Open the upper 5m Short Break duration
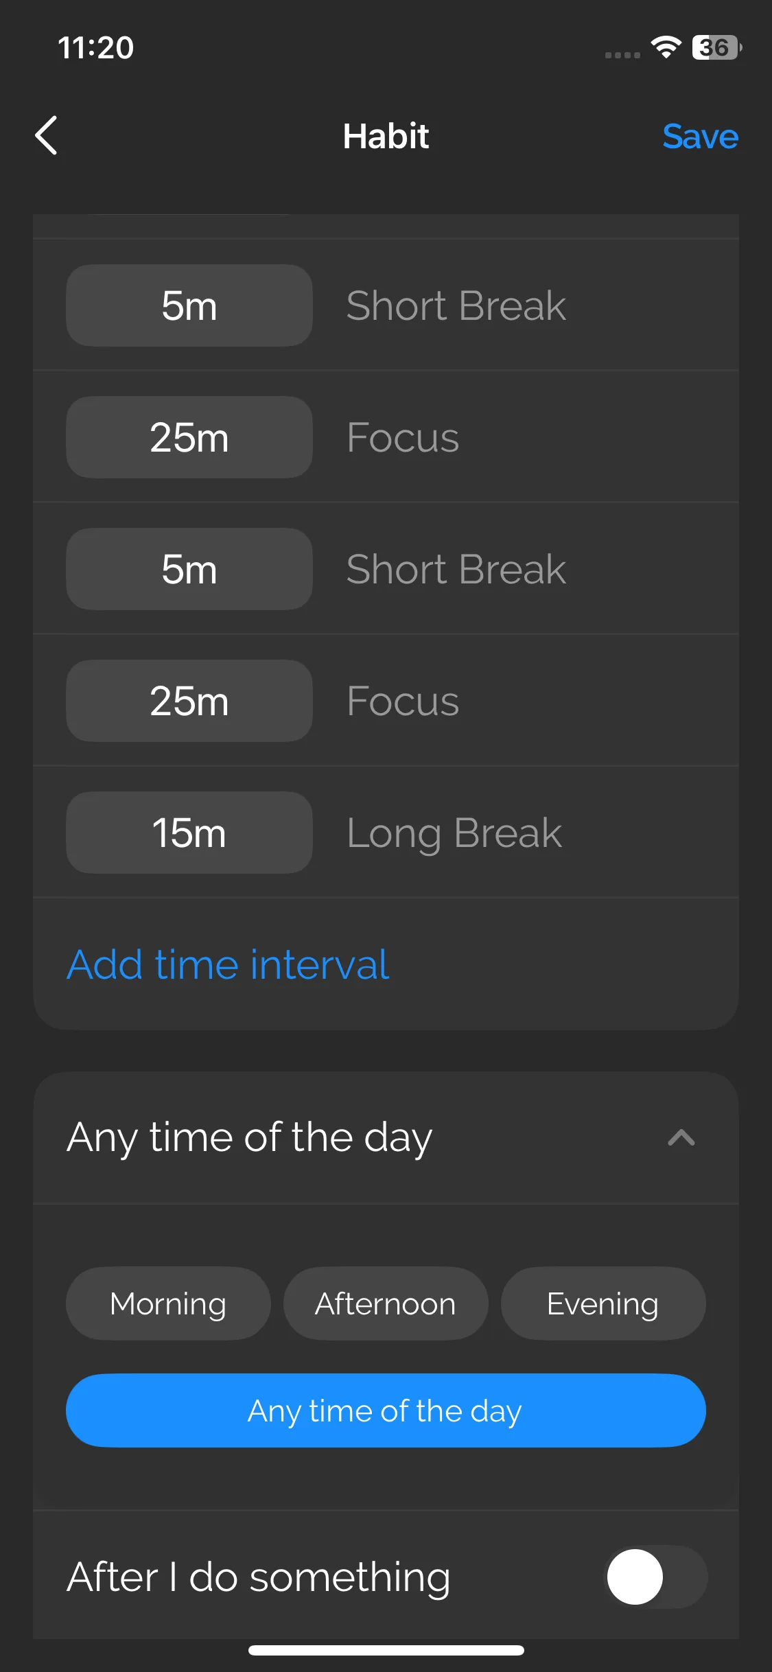Image resolution: width=772 pixels, height=1672 pixels. tap(189, 305)
